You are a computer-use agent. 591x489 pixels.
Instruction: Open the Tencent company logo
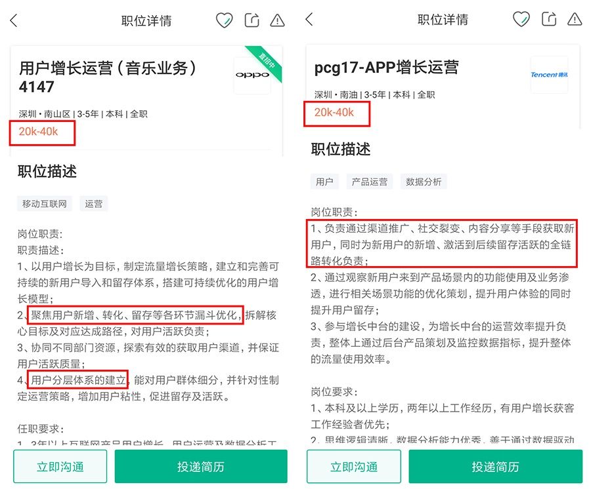tap(549, 75)
